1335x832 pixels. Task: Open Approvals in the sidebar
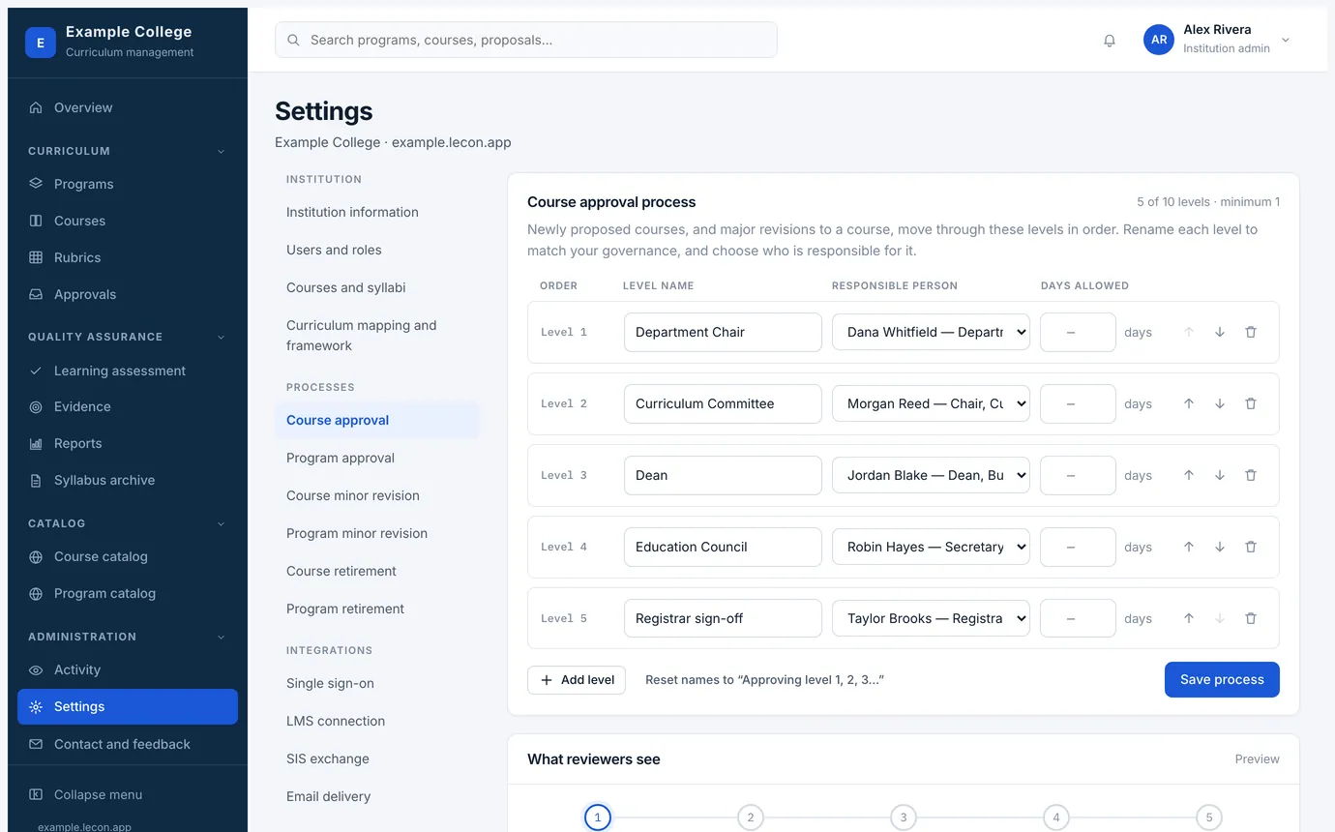tap(128, 294)
